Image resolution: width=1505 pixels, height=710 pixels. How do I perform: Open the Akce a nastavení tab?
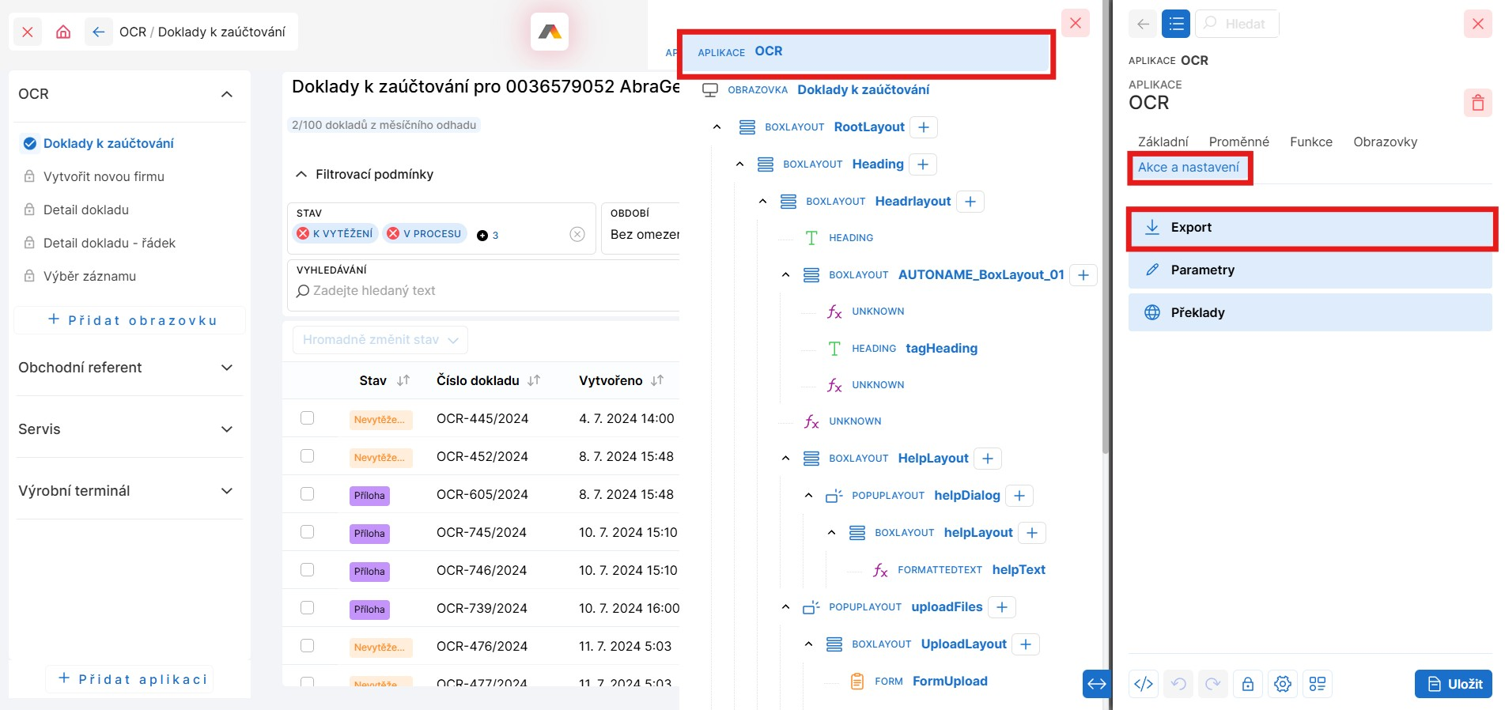(x=1189, y=168)
